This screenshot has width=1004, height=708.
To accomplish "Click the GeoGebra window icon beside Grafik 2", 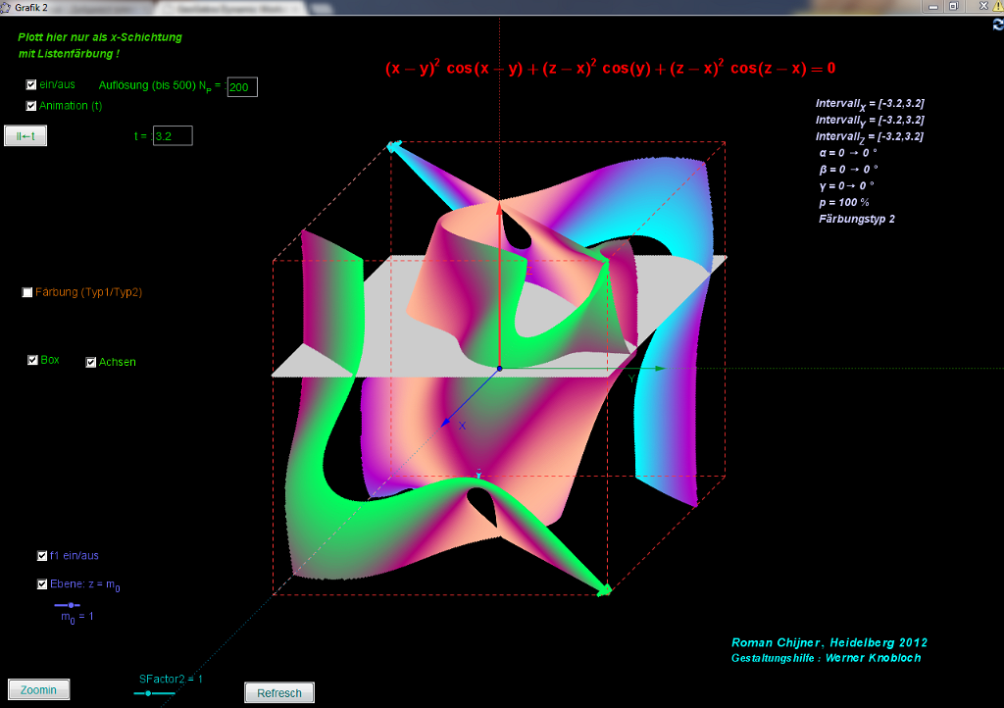I will (7, 7).
